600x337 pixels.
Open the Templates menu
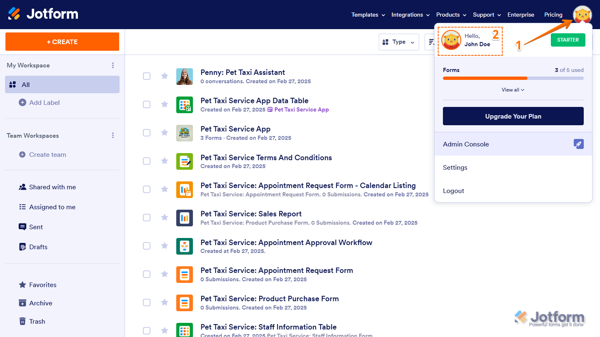tap(365, 15)
